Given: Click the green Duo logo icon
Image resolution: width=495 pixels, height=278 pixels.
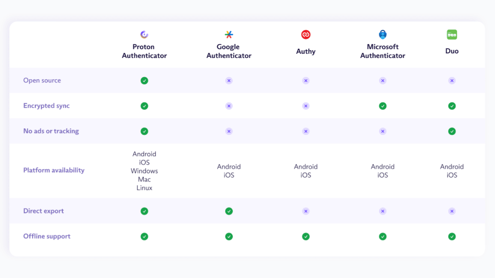Looking at the screenshot, I should point(452,34).
